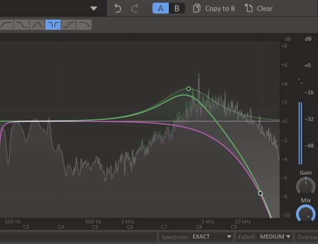The image size is (318, 244).
Task: Select the notch filter shape
Action: coord(53,25)
